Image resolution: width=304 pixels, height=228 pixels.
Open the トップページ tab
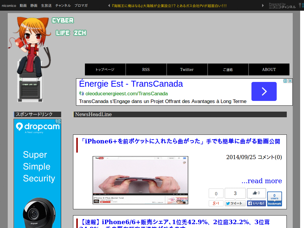105,69
